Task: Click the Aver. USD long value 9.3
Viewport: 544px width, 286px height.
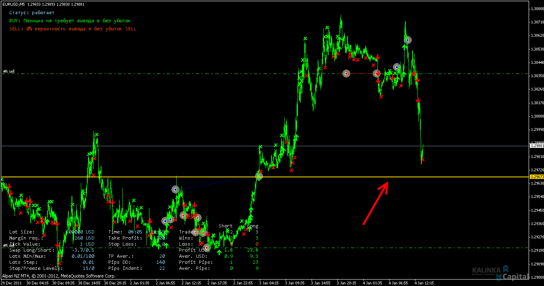Action: tap(255, 256)
